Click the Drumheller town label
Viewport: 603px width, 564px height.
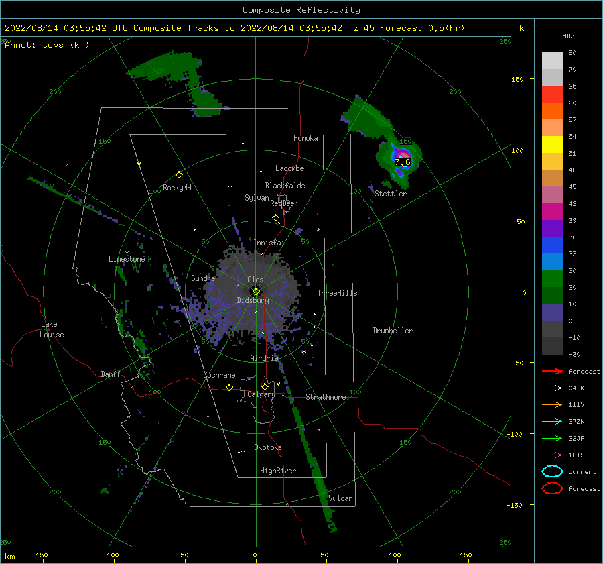tap(393, 331)
